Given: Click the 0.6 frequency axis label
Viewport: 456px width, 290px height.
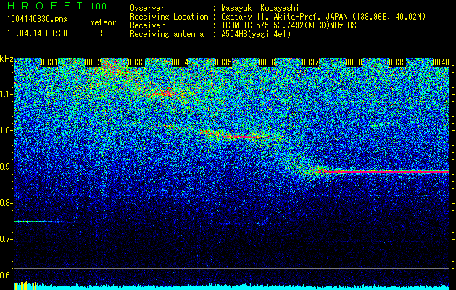Looking at the screenshot, I should (x=6, y=275).
